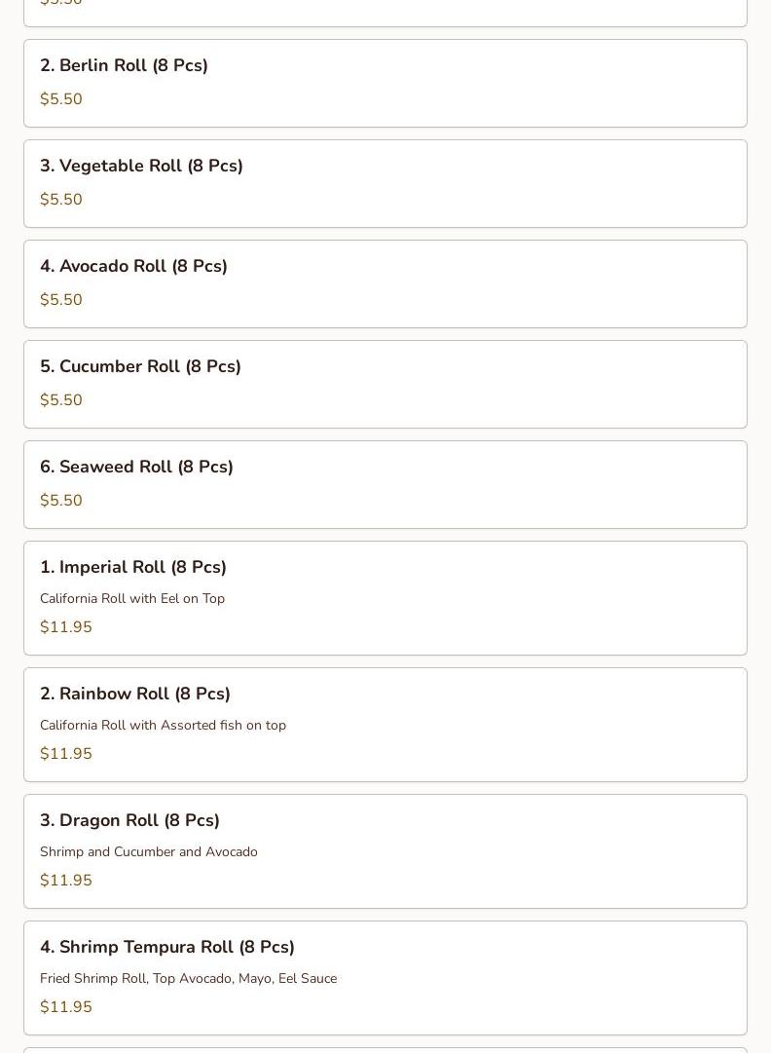Select the Berlin Roll menu item
The image size is (771, 1053).
point(124,65)
